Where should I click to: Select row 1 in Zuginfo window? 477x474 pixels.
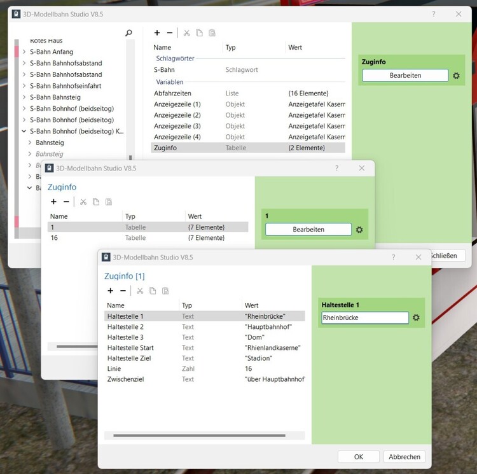[x=148, y=227]
